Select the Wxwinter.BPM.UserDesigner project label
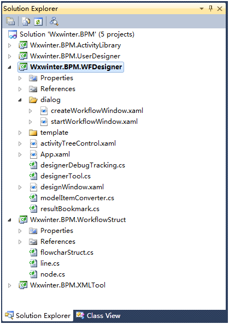 pyautogui.click(x=75, y=56)
